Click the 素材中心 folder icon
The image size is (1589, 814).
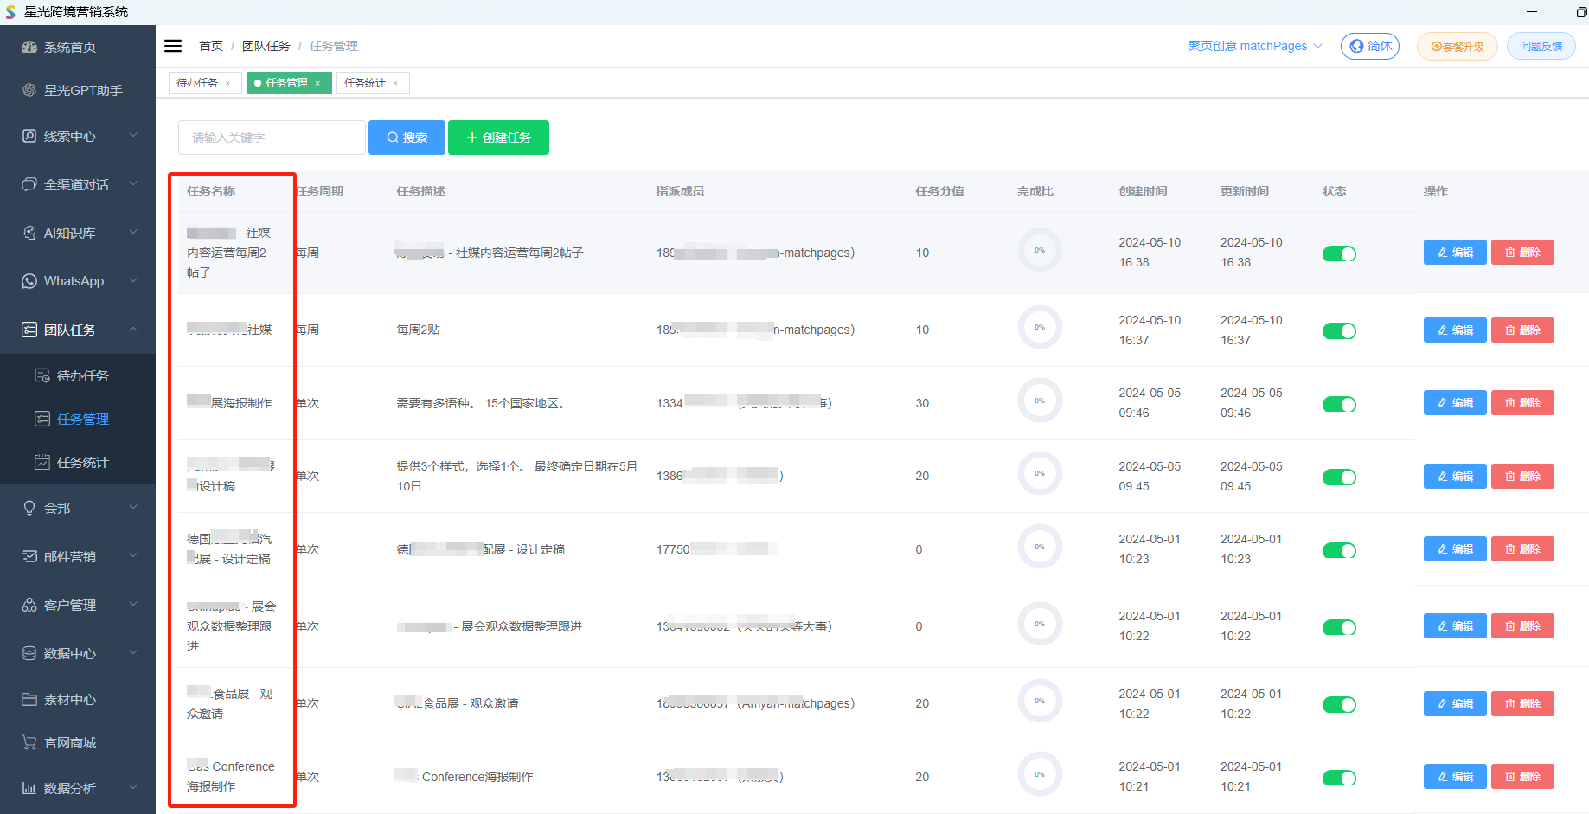29,699
